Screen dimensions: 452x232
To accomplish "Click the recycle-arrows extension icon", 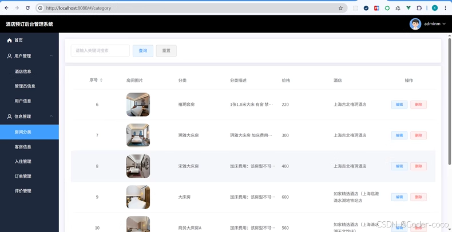I will [x=398, y=8].
